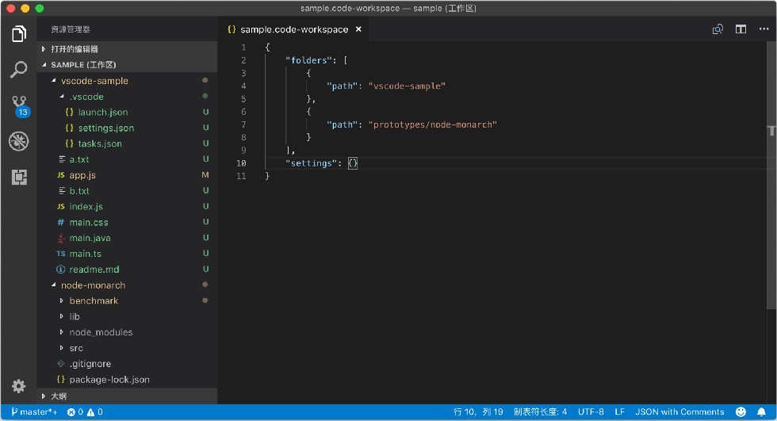Expand the lib folder

(x=62, y=316)
